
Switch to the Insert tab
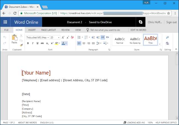tap(32, 30)
